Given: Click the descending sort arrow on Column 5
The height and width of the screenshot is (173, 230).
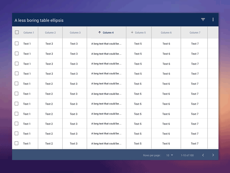Looking at the screenshot, I should [x=132, y=33].
